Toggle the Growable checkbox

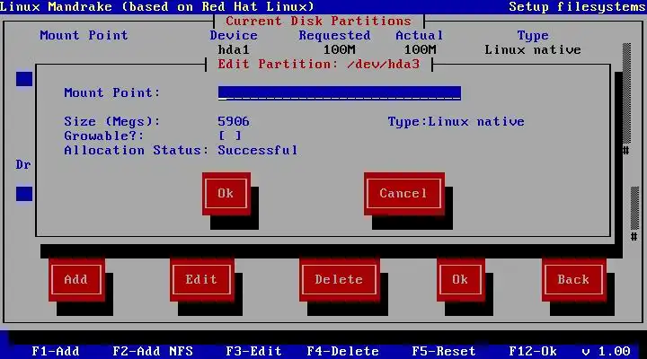(x=230, y=136)
